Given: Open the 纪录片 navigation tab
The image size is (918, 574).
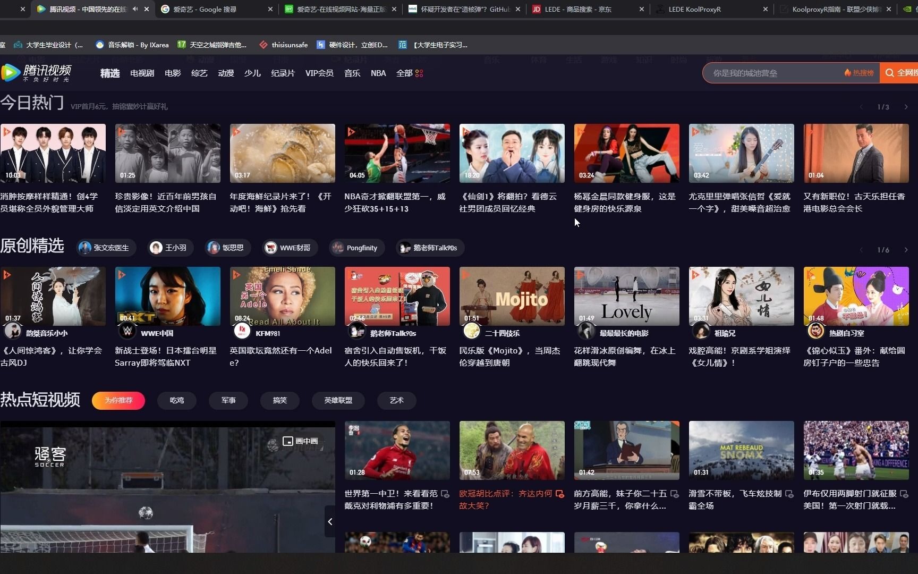Looking at the screenshot, I should pyautogui.click(x=283, y=73).
